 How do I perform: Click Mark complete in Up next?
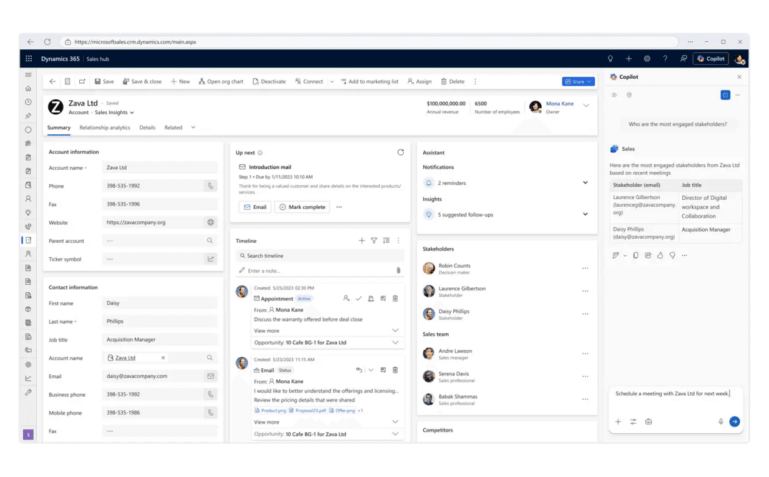302,207
